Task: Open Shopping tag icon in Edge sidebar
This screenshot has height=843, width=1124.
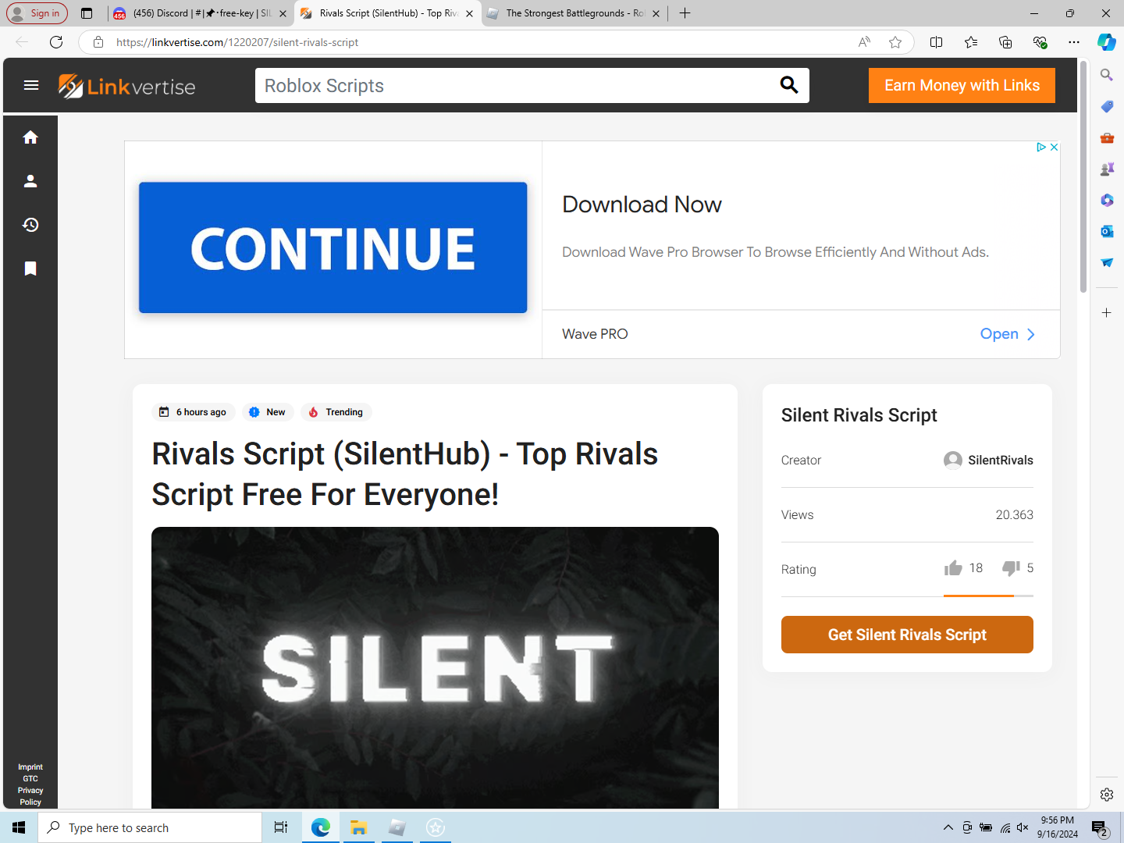Action: point(1107,106)
